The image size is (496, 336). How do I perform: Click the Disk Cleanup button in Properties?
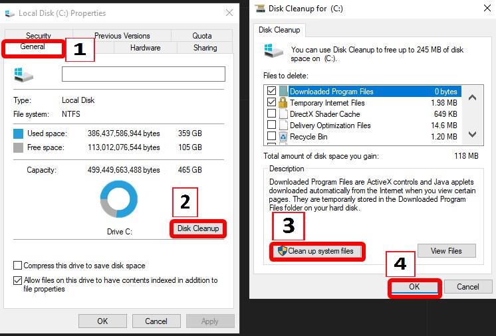pyautogui.click(x=198, y=228)
